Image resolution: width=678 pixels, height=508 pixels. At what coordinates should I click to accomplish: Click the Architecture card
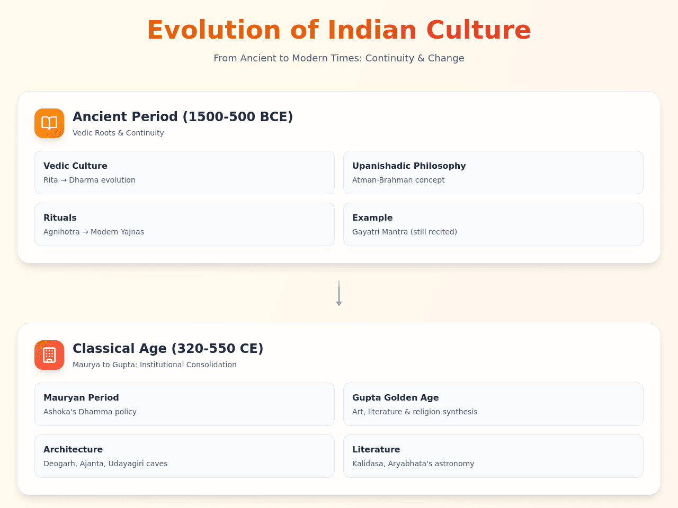pyautogui.click(x=184, y=456)
